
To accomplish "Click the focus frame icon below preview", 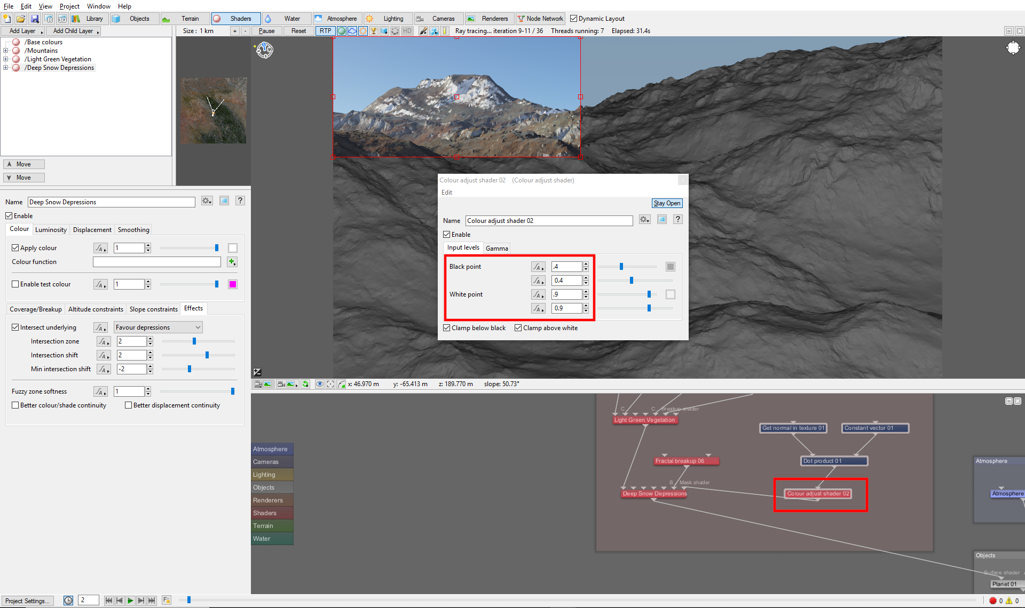I will (330, 384).
